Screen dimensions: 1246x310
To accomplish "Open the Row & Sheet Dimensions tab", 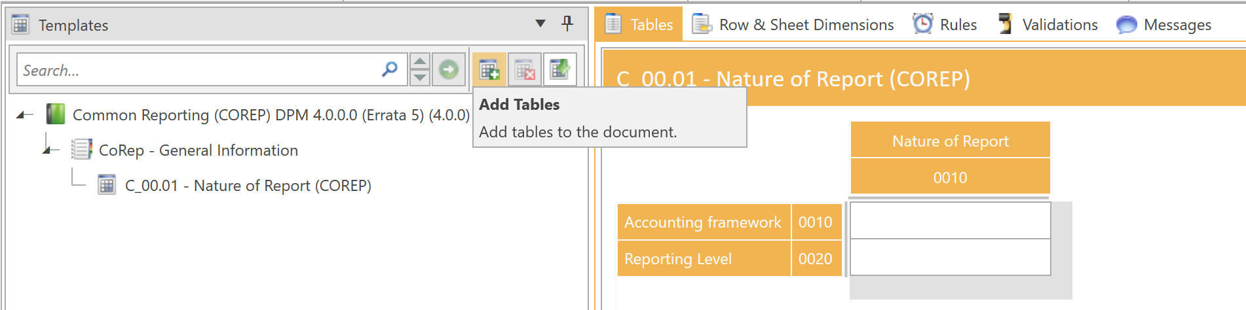I will 793,25.
